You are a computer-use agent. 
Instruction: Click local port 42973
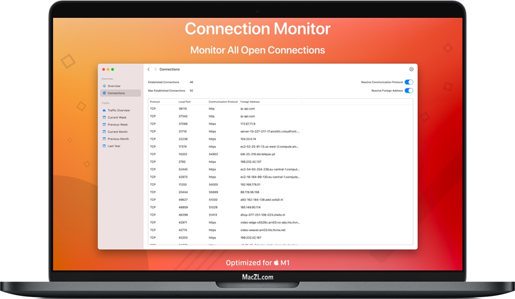click(x=183, y=177)
